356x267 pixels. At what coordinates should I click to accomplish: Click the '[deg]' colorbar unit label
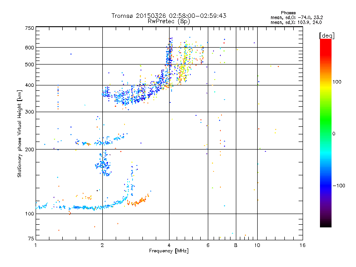click(327, 36)
